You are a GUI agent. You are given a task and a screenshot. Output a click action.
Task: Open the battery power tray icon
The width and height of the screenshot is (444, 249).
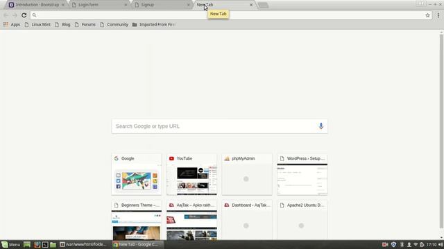[422, 244]
